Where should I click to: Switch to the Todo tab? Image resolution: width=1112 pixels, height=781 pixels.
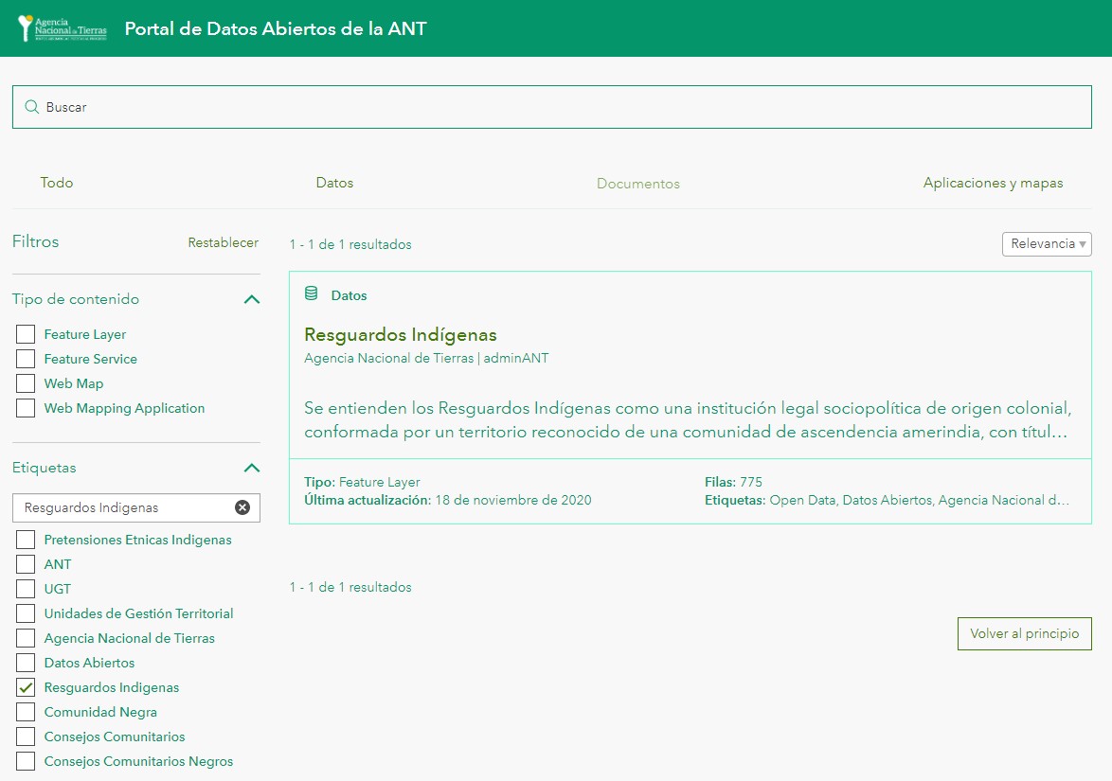pyautogui.click(x=57, y=183)
